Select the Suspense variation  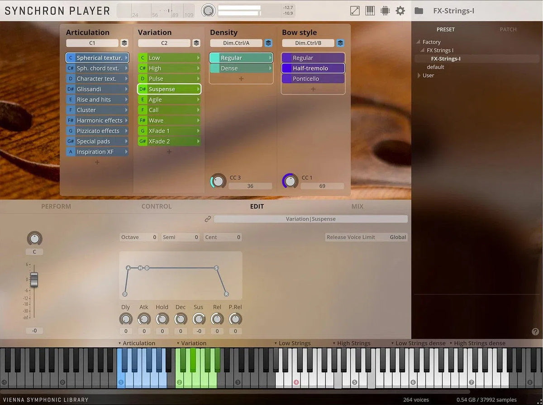click(169, 89)
